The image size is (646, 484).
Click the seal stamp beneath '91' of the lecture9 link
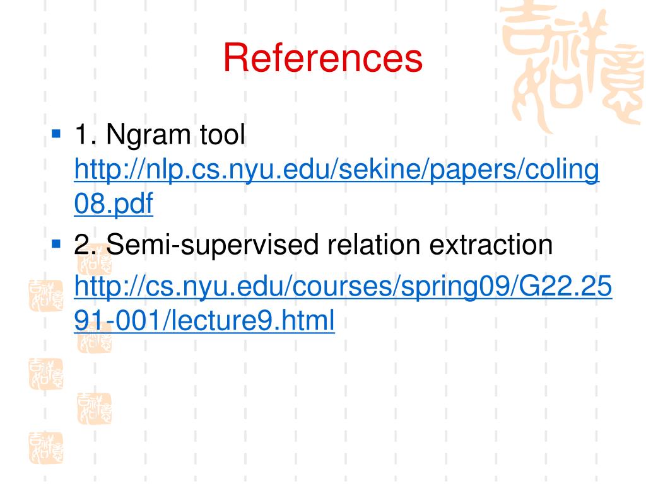click(95, 338)
